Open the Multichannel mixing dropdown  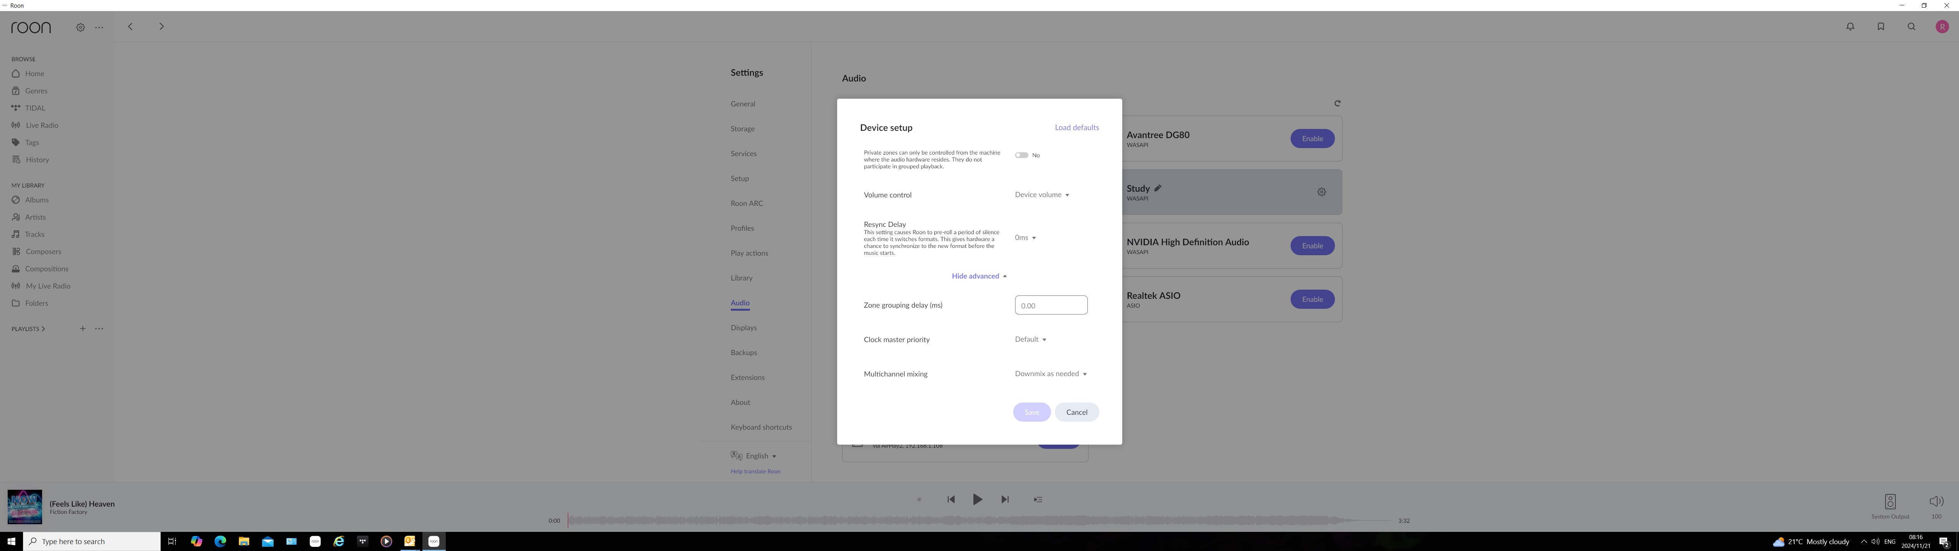(1050, 374)
